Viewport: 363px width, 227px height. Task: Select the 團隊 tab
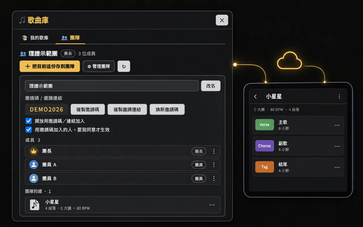(71, 38)
